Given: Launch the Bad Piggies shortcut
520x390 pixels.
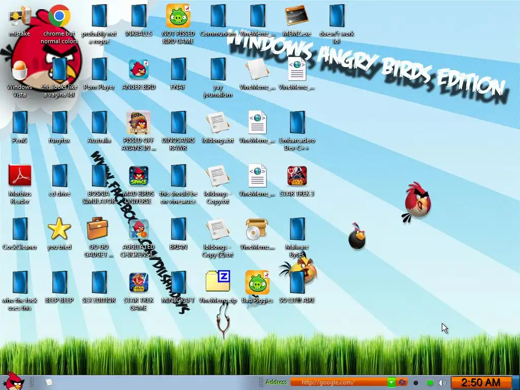Looking at the screenshot, I should 257,282.
